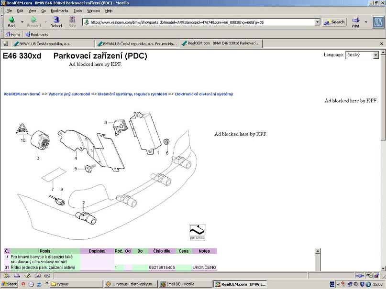The width and height of the screenshot is (386, 289).
Task: Open the Windows Start menu
Action: [10, 284]
